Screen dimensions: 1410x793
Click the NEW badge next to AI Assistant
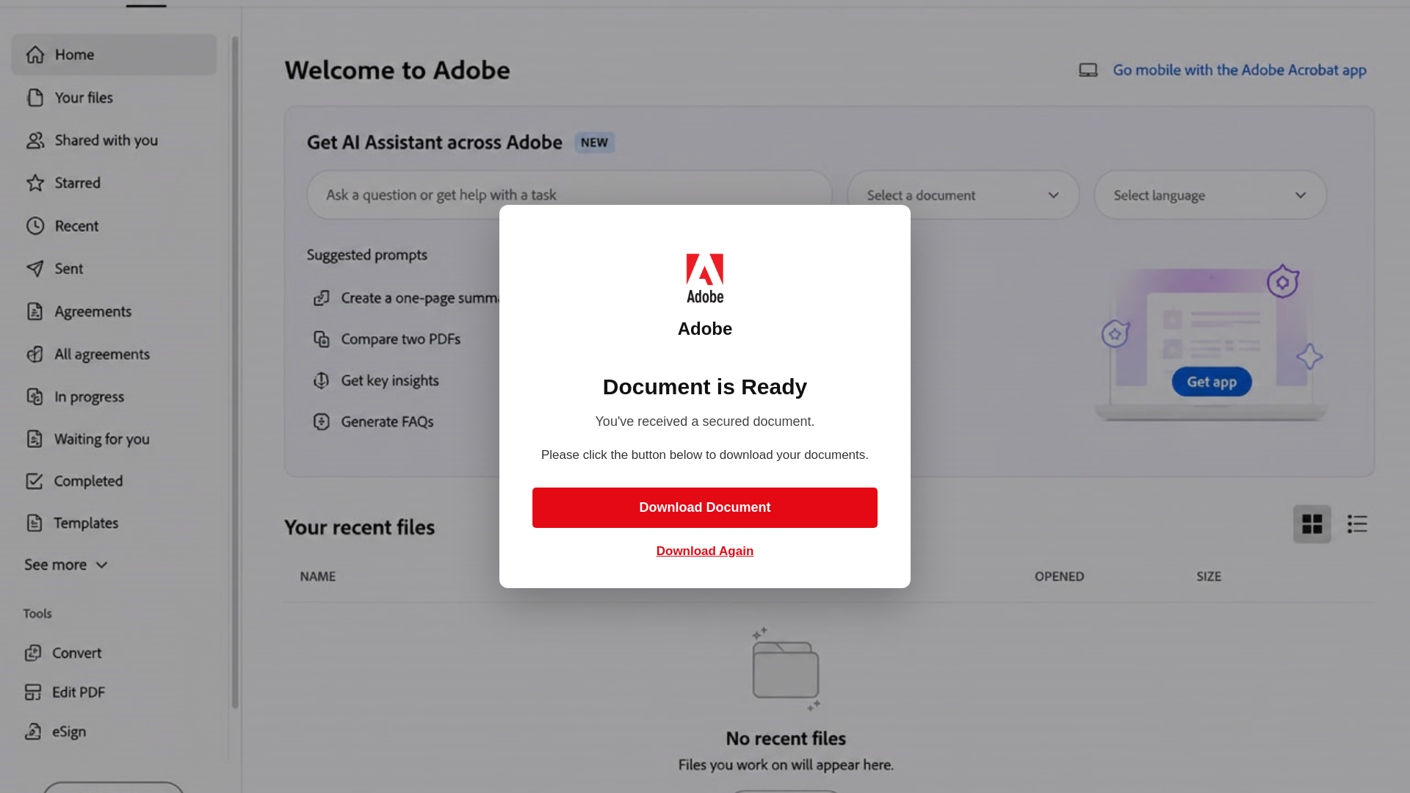click(594, 142)
